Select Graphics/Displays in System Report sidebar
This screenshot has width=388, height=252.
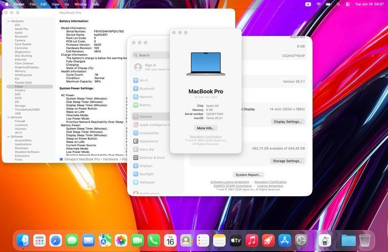27,67
